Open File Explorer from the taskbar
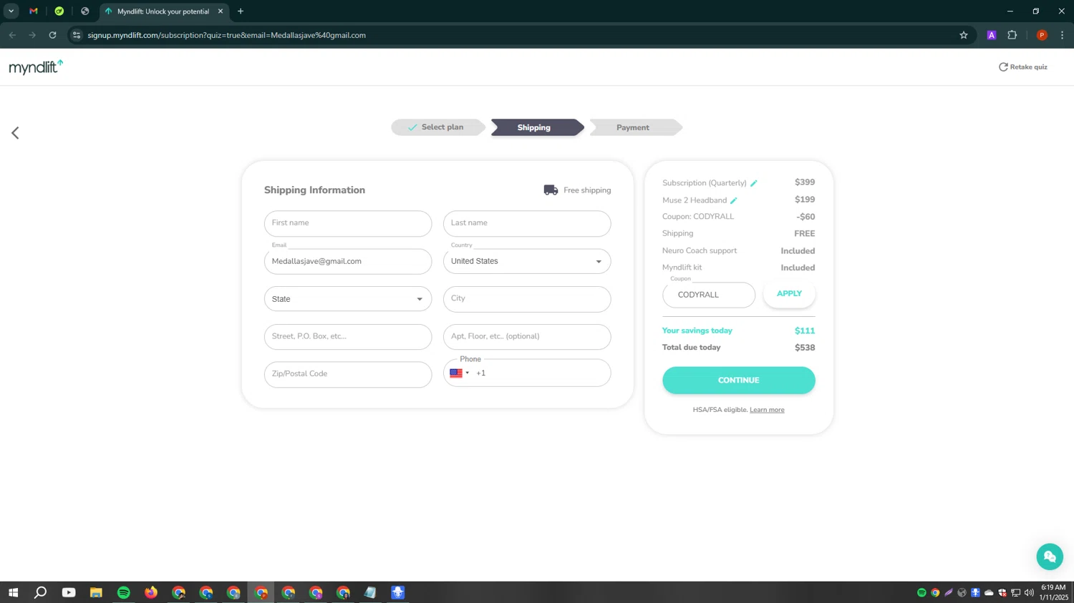The width and height of the screenshot is (1074, 603). (96, 592)
